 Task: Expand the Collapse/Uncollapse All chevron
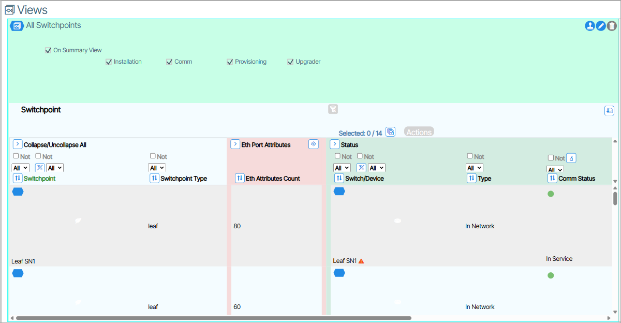coord(17,144)
